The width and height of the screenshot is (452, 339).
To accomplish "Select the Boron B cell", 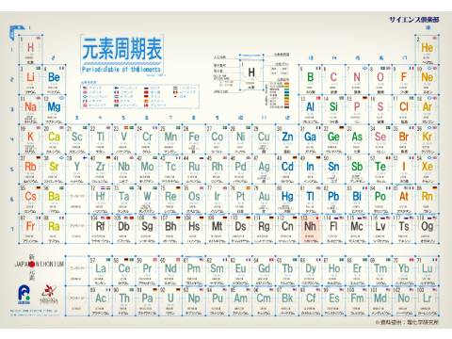I will [310, 80].
